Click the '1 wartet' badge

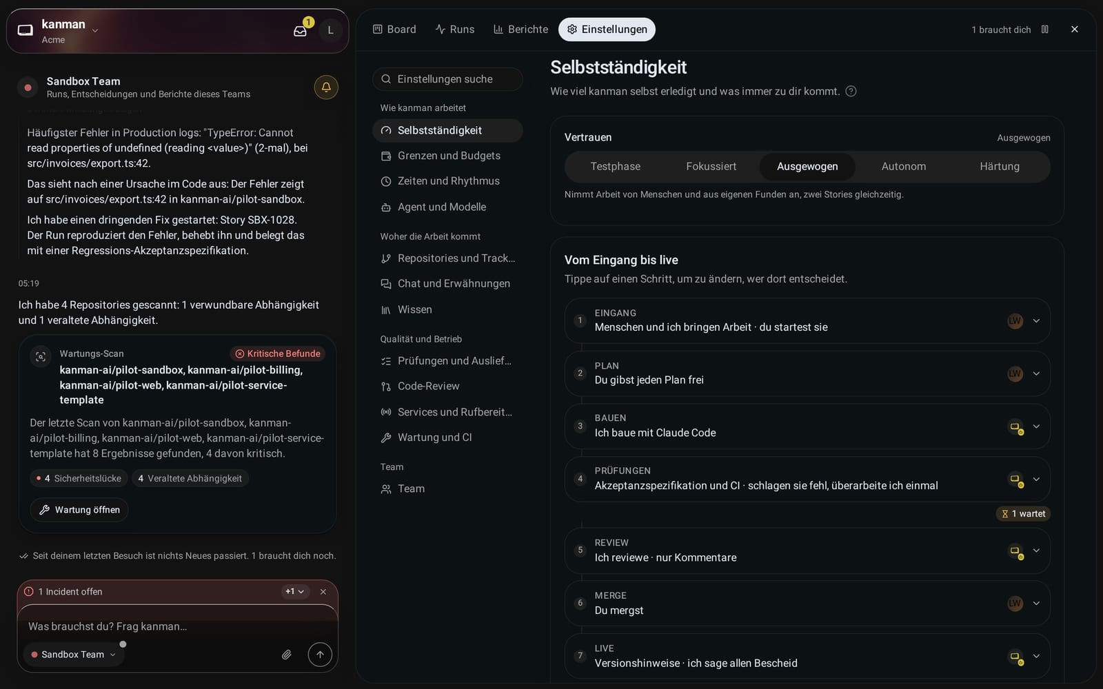pos(1024,514)
